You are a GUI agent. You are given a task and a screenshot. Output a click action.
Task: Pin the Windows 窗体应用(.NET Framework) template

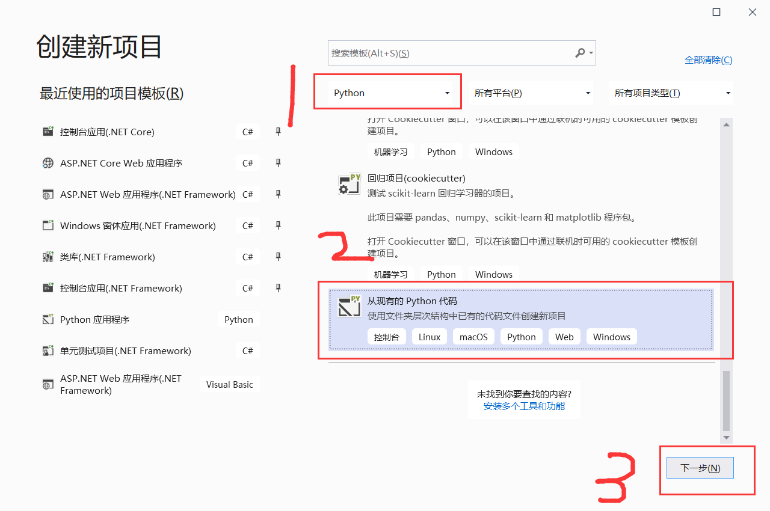[278, 225]
